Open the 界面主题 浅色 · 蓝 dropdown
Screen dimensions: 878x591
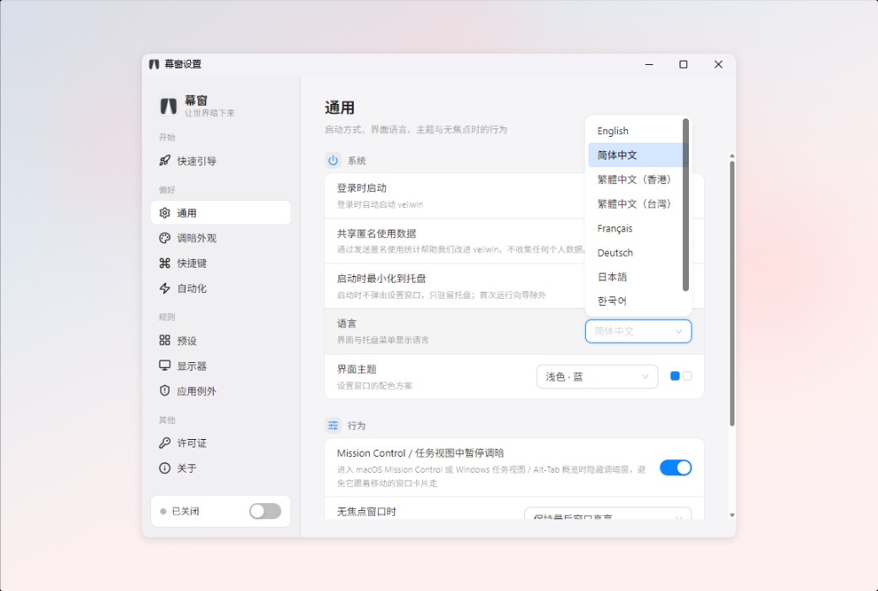tap(597, 377)
